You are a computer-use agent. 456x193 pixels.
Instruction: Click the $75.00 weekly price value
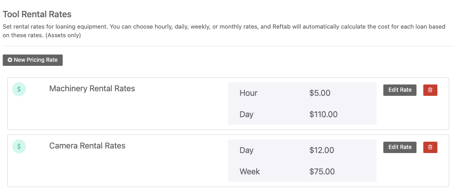(x=322, y=172)
